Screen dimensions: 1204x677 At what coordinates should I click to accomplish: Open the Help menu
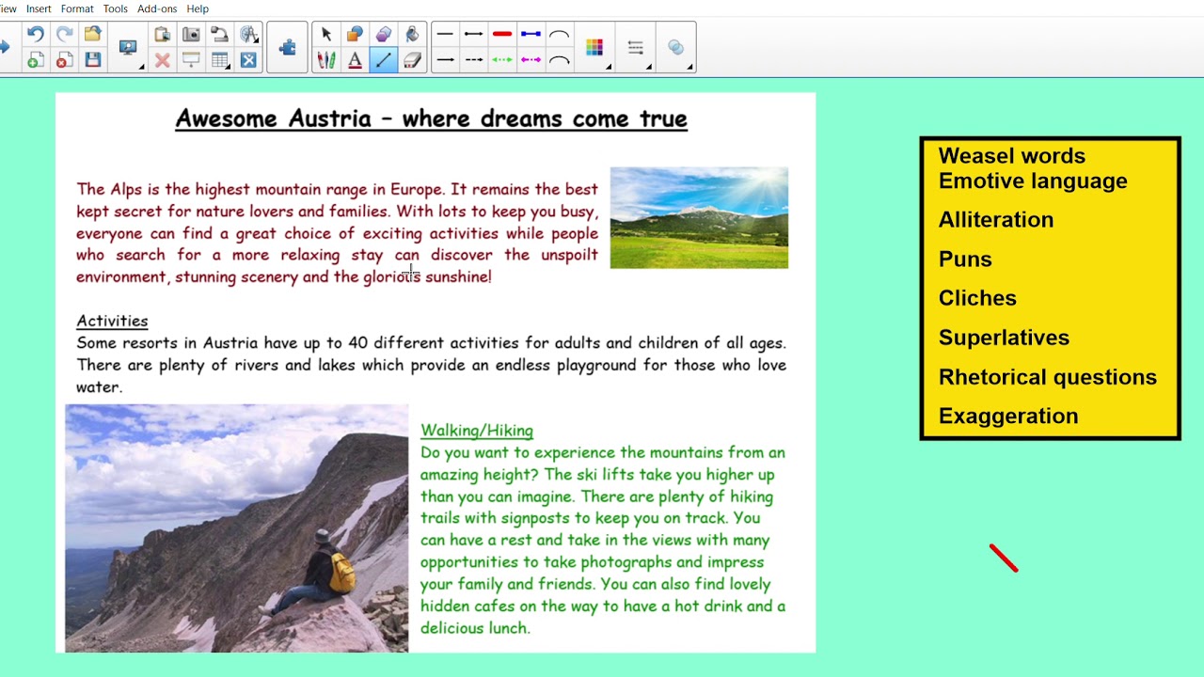(x=198, y=8)
